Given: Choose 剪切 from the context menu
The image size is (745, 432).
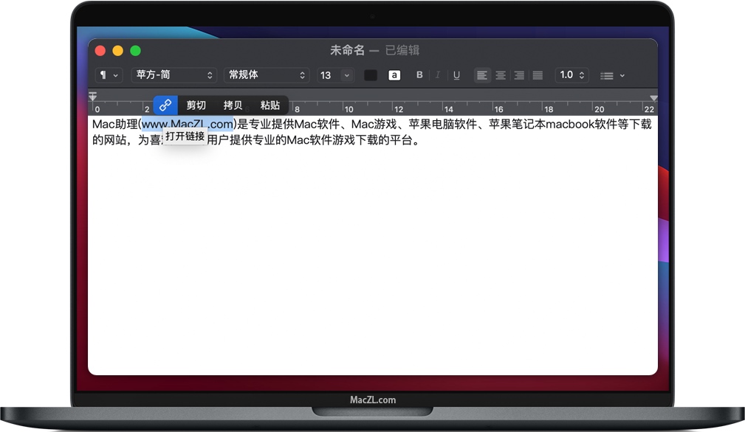Looking at the screenshot, I should 196,105.
